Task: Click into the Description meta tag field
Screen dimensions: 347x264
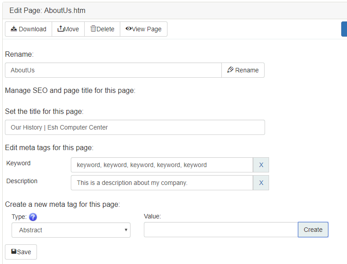Action: tap(162, 183)
